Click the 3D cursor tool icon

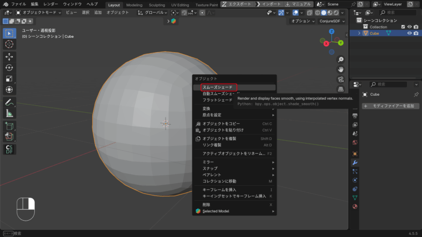[x=9, y=44]
